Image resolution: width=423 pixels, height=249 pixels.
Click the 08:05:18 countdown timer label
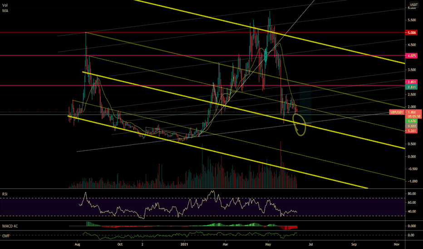pos(414,116)
